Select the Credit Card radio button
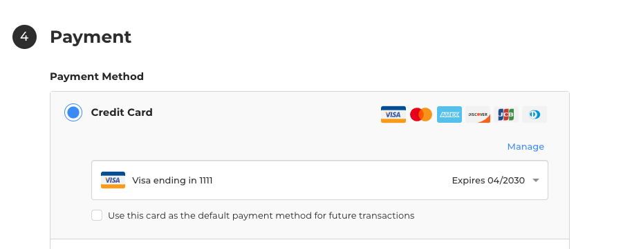The width and height of the screenshot is (641, 249). coord(73,112)
